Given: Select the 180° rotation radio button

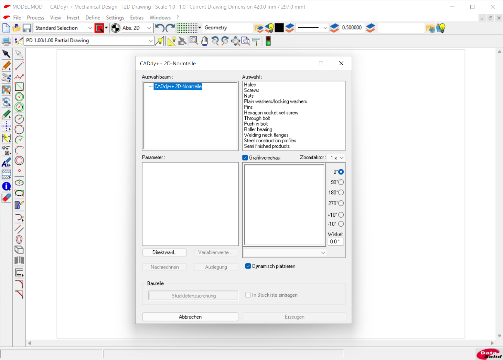Looking at the screenshot, I should click(341, 193).
